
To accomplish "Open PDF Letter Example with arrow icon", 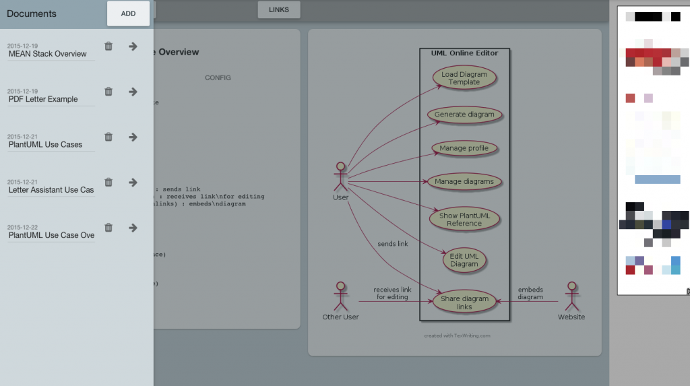I will coord(133,92).
